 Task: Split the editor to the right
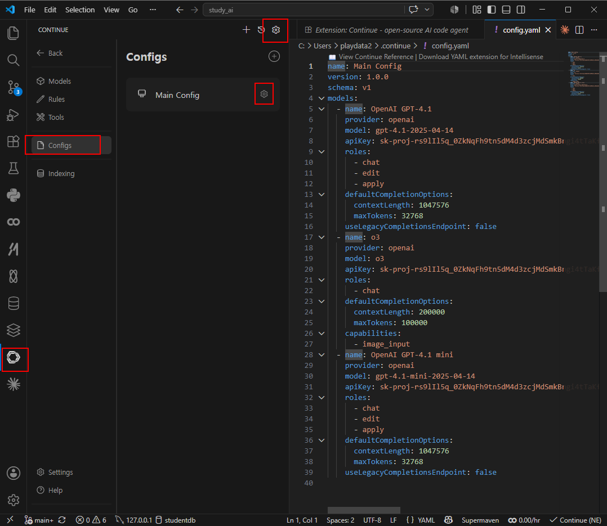[579, 30]
